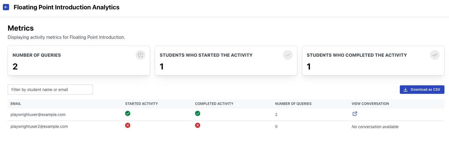Open playwrightuser's conversation via external link icon

[355, 114]
